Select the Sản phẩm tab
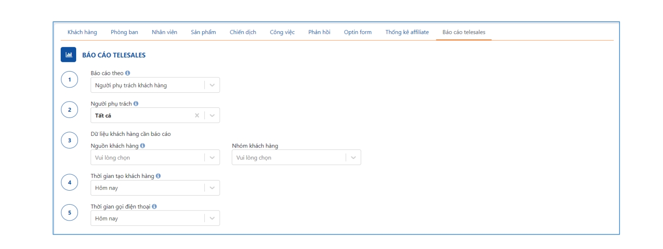Viewport: 663px width, 249px height. (x=203, y=32)
